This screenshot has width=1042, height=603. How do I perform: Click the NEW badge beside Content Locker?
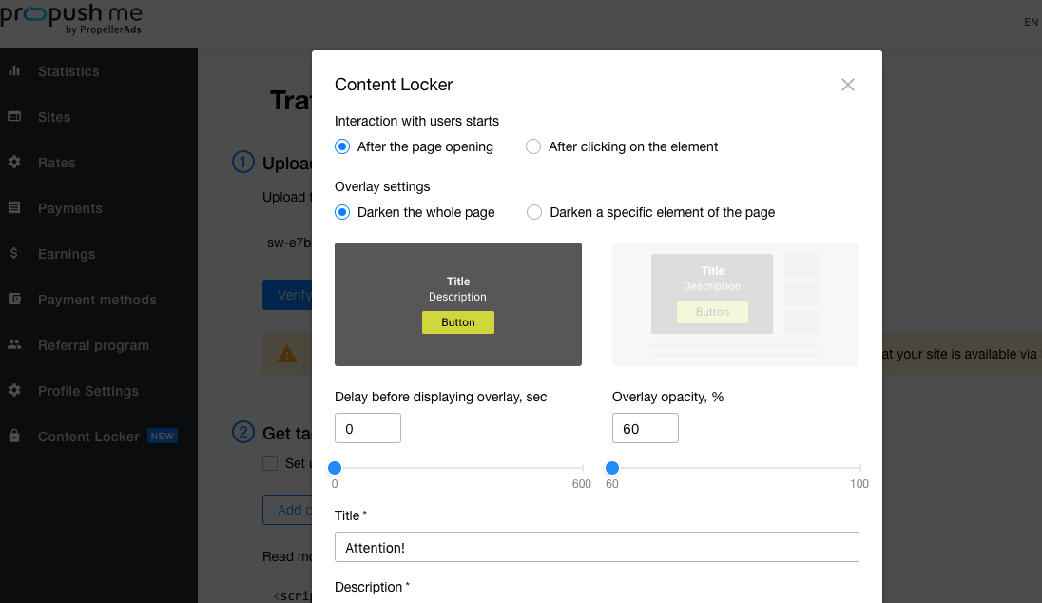coord(163,437)
